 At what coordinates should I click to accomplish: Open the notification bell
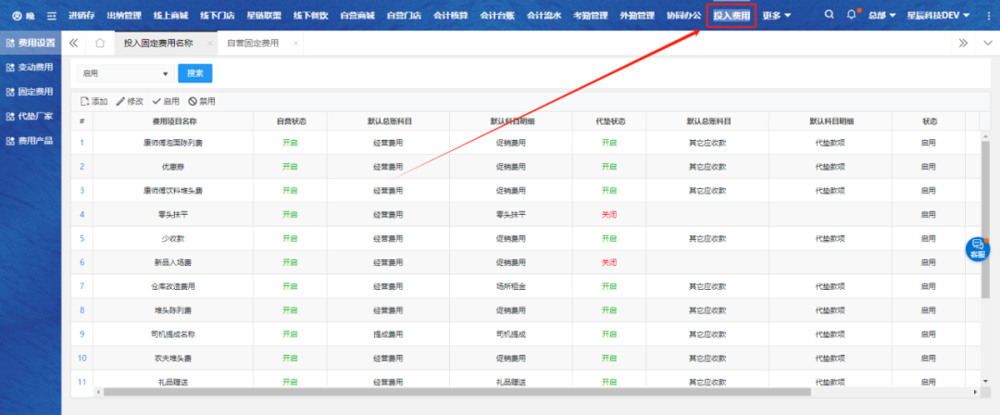coord(851,16)
